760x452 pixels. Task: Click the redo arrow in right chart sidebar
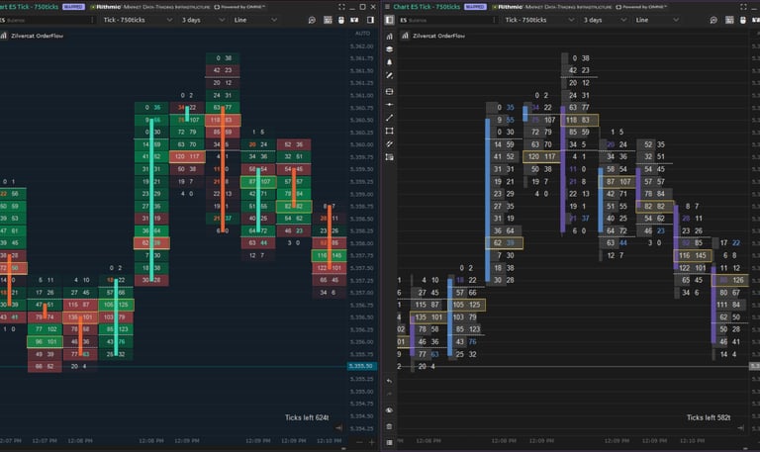click(x=389, y=395)
